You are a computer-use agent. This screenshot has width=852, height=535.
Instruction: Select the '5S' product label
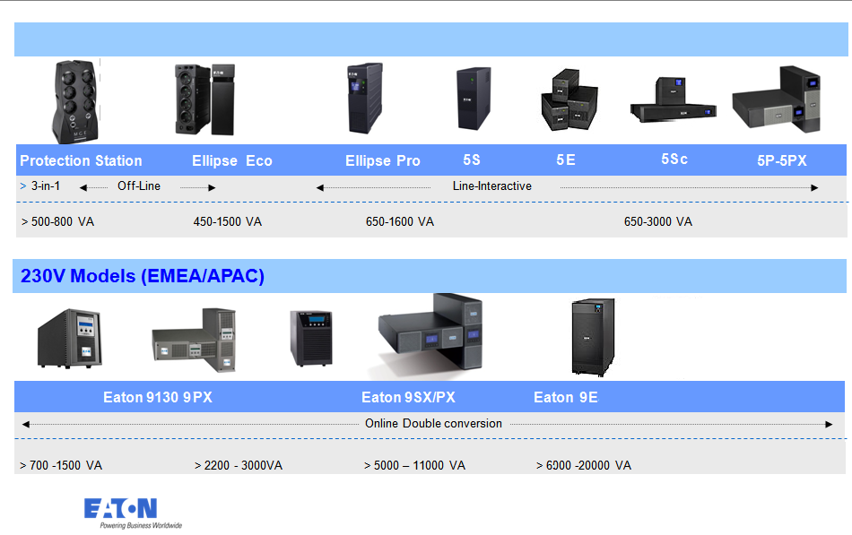tap(472, 160)
